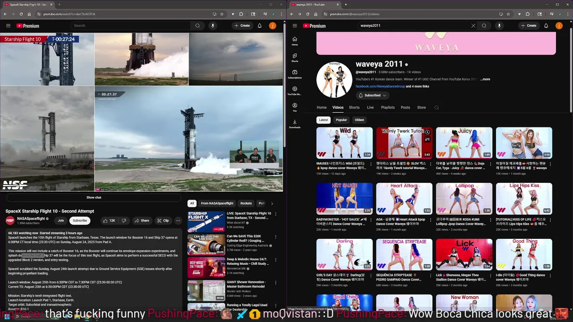Open the Wild dance cover thumbnail
573x322 pixels.
tap(344, 143)
